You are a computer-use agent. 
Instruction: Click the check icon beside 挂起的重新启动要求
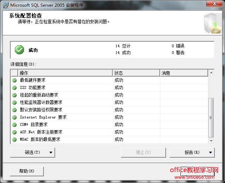tap(14, 95)
